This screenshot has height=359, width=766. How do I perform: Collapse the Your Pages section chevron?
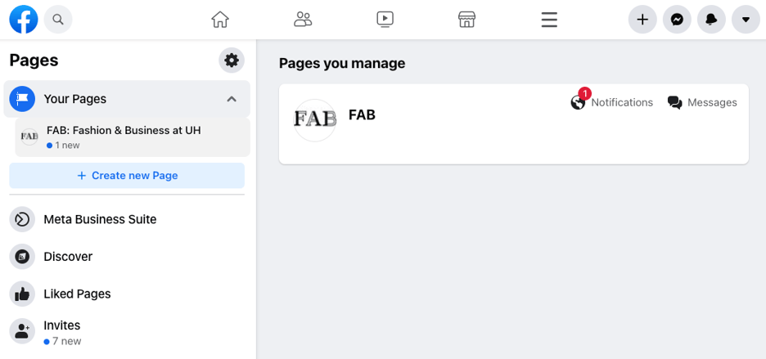tap(232, 99)
